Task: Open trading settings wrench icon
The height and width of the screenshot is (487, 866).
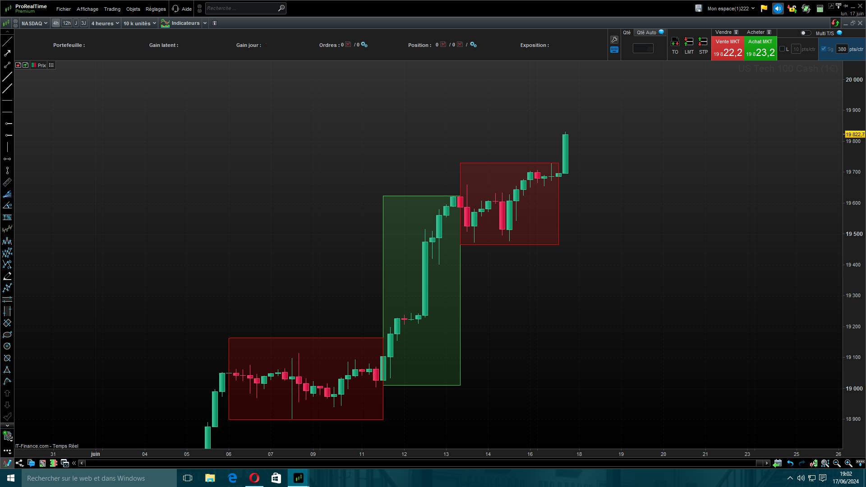Action: pos(614,40)
